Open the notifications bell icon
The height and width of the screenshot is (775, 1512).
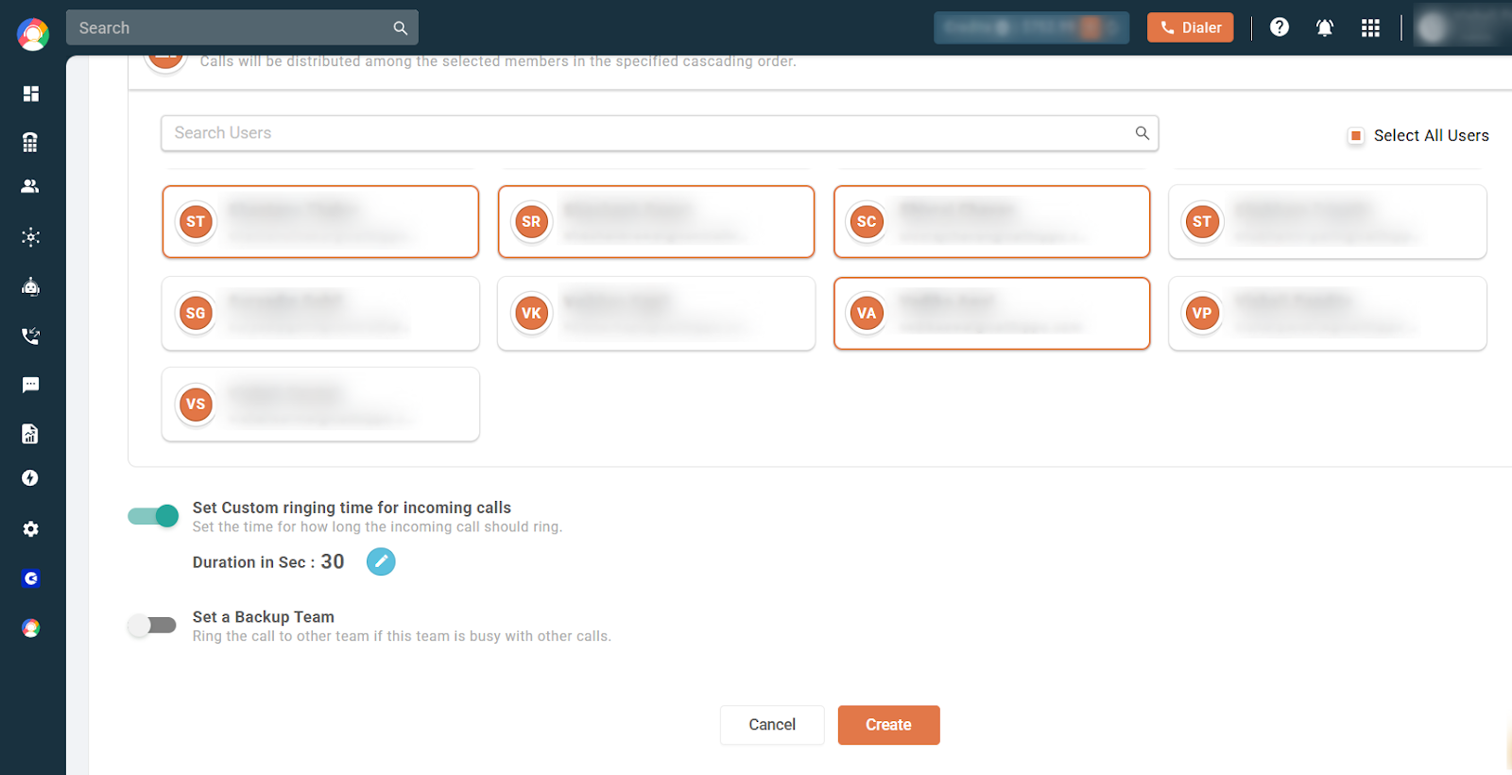(1325, 27)
